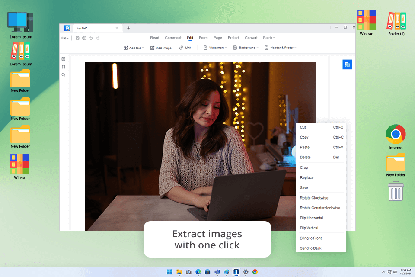The image size is (415, 277).
Task: Switch to the Comment tab
Action: 173,38
